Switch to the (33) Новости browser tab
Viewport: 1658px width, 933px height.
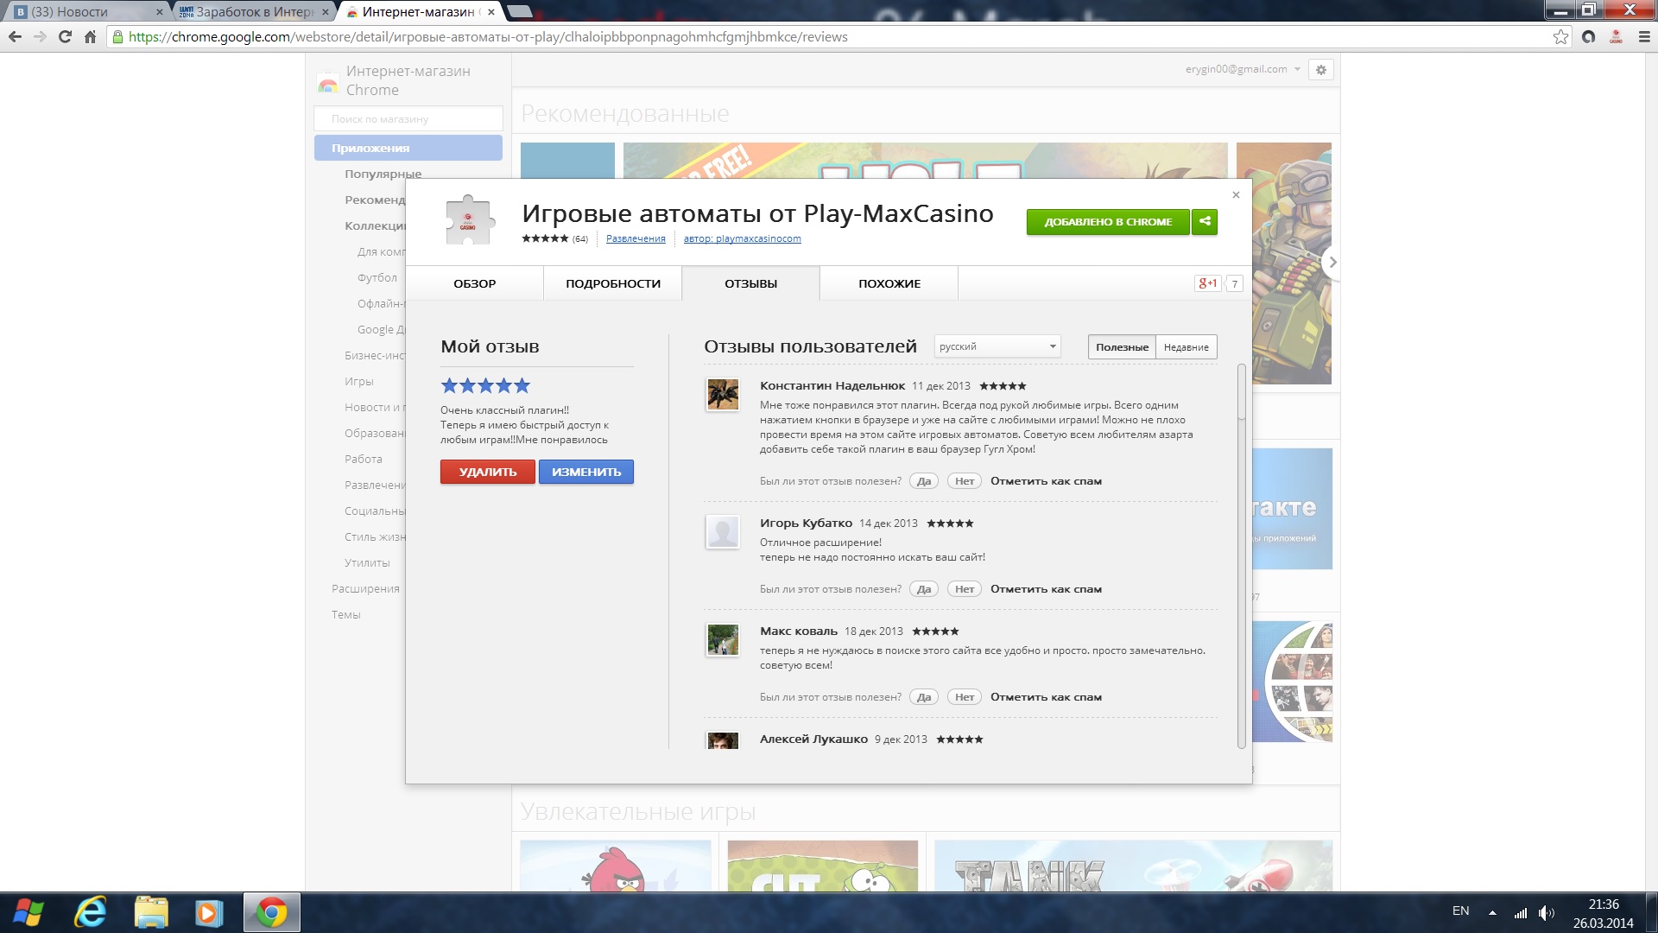(x=85, y=12)
